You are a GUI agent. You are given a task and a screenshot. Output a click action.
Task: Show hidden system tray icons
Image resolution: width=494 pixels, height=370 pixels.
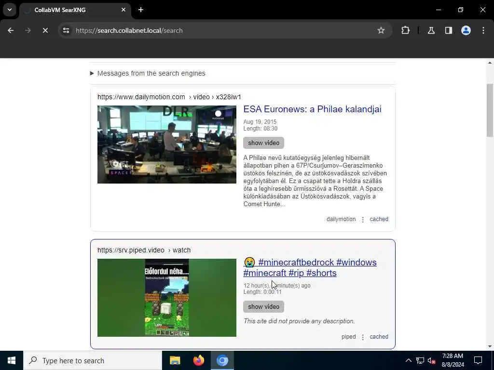click(x=408, y=360)
